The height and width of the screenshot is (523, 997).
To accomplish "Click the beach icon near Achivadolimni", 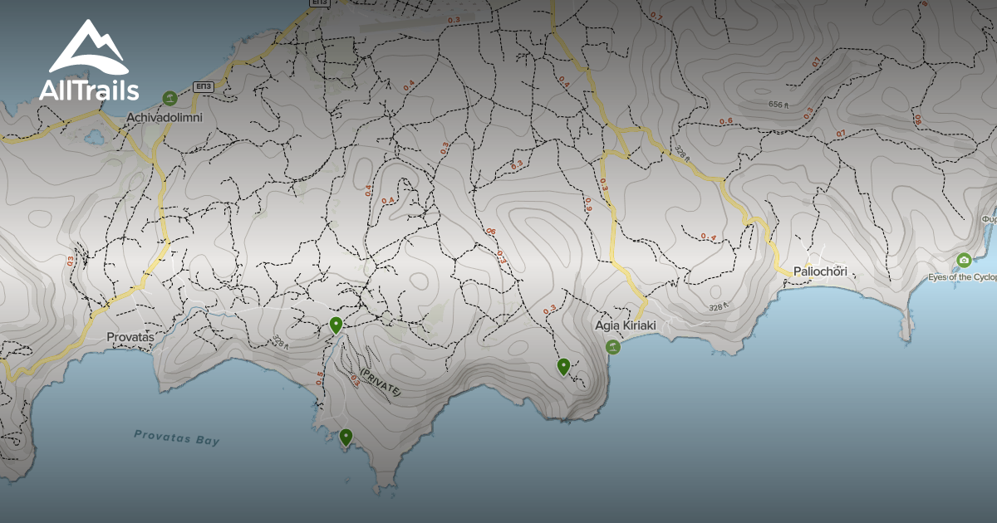I will coord(169,97).
